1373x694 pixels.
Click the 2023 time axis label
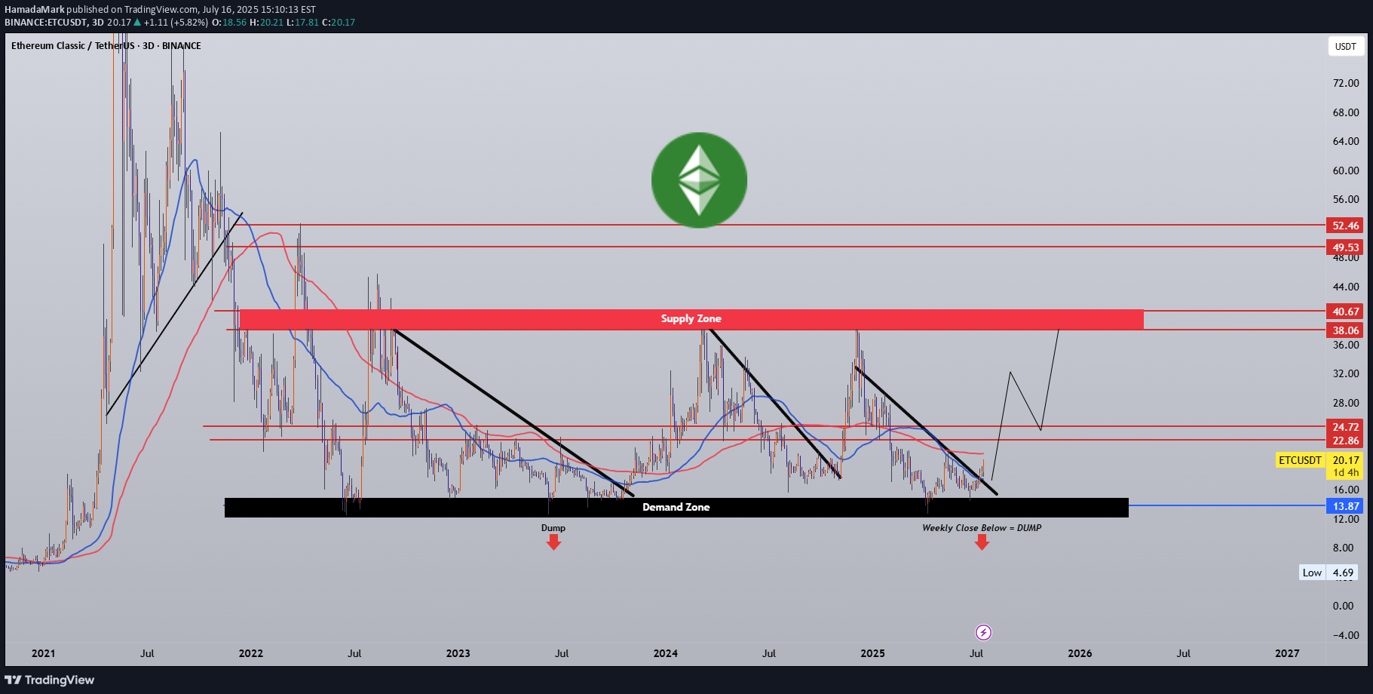(x=458, y=653)
